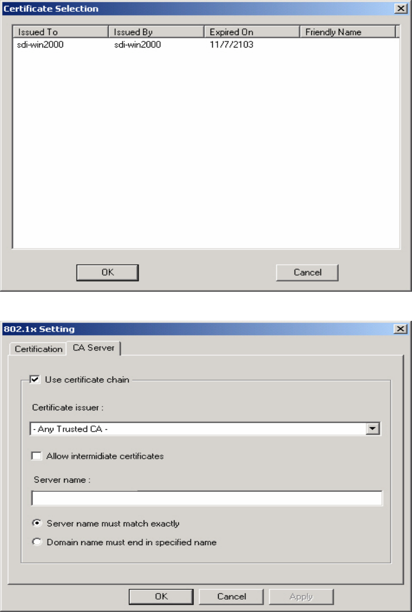
Task: Uncheck Use certificate chain
Action: pos(34,380)
